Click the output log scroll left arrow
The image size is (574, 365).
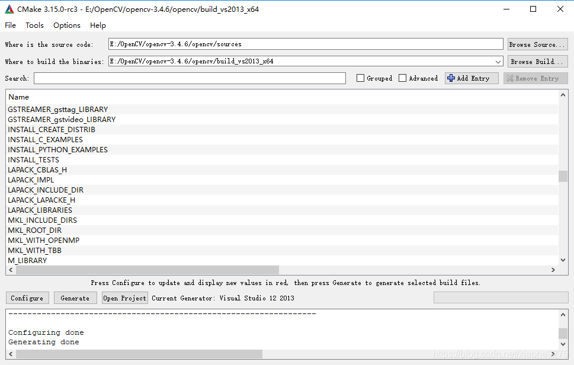click(x=11, y=354)
